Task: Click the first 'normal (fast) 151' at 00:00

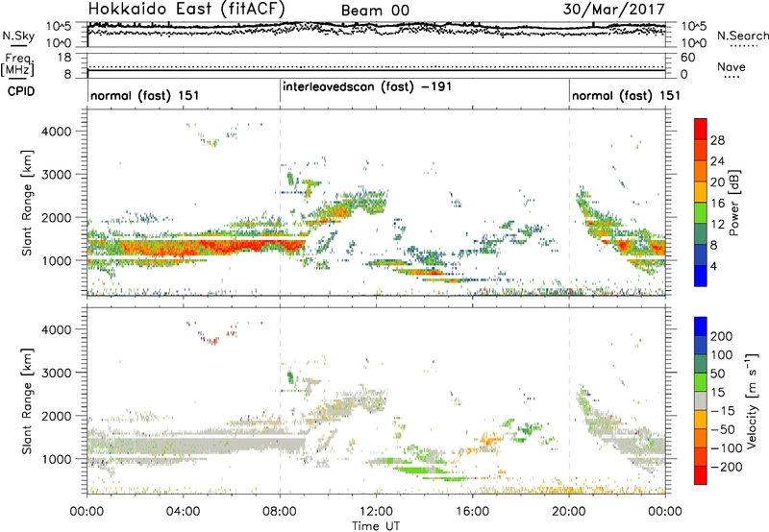Action: coord(145,95)
